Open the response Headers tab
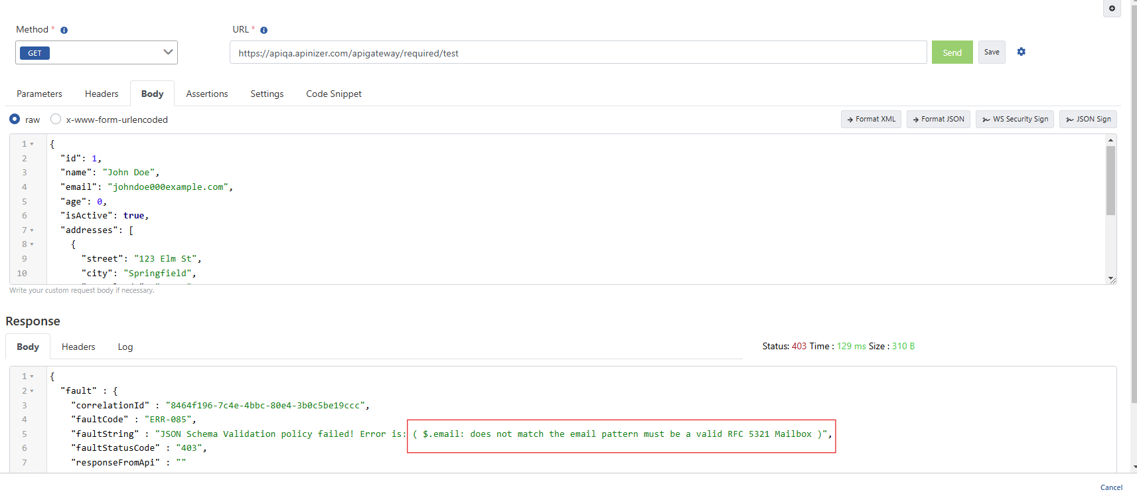 pos(78,347)
